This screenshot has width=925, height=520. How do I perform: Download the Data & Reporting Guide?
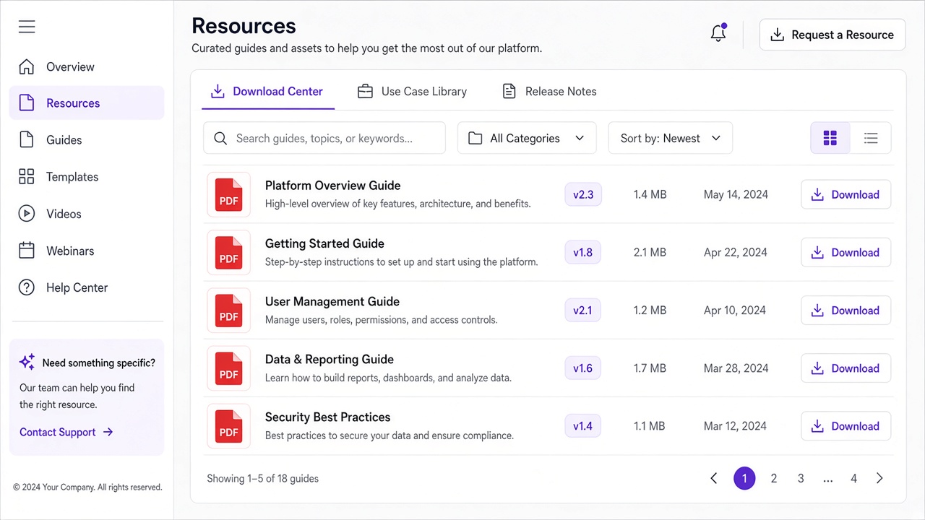coord(846,368)
